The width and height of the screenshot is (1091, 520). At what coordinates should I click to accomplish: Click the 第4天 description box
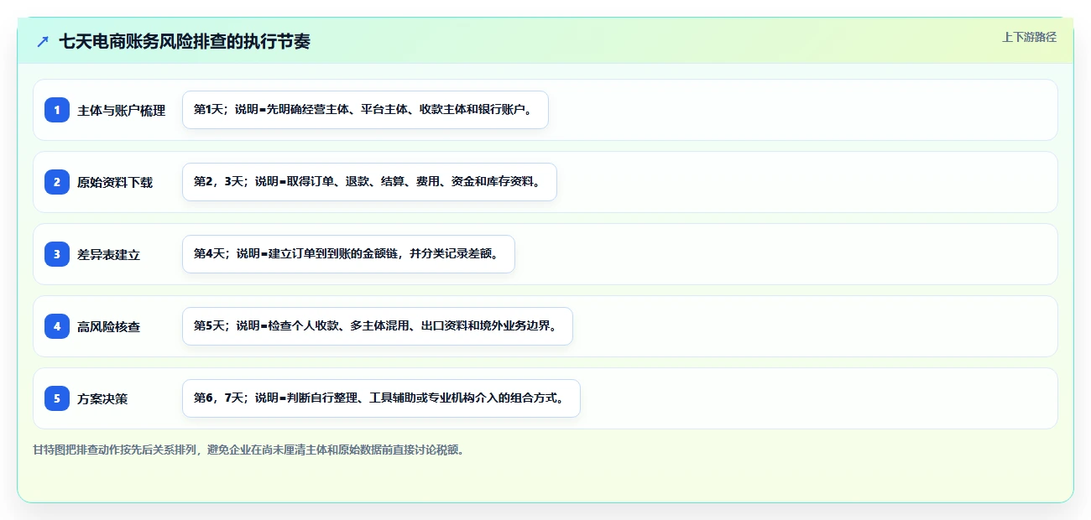[348, 254]
